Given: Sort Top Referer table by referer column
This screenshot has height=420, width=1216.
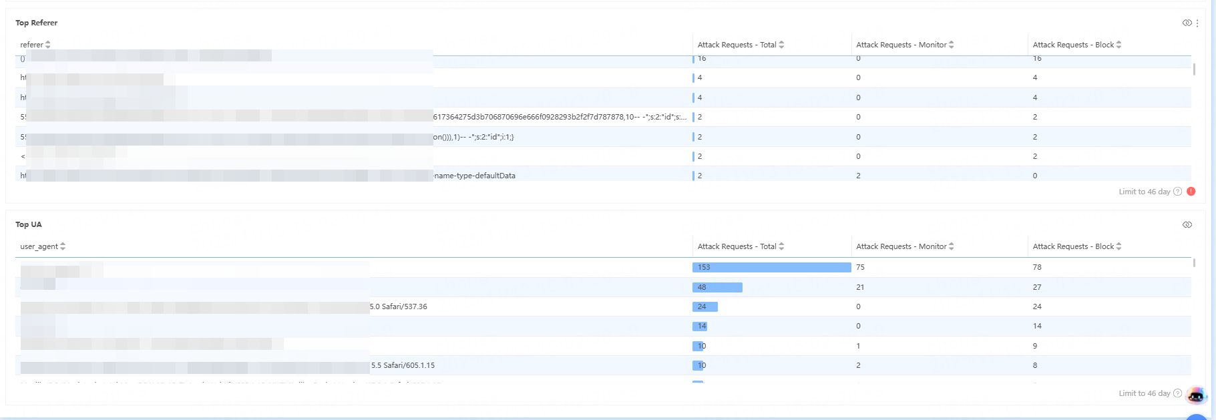Looking at the screenshot, I should coord(47,45).
